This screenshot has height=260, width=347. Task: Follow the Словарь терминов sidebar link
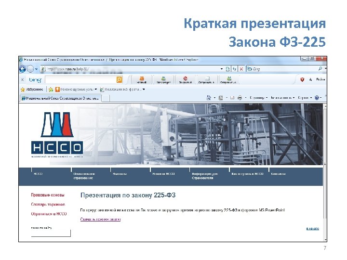point(48,204)
